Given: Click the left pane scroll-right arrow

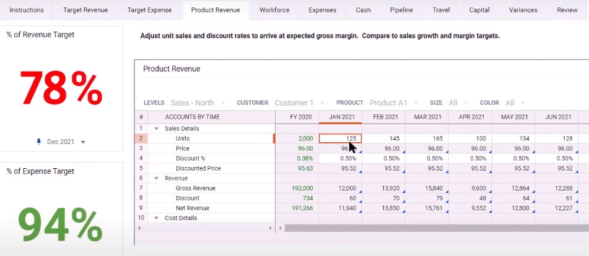Looking at the screenshot, I should click(x=270, y=228).
